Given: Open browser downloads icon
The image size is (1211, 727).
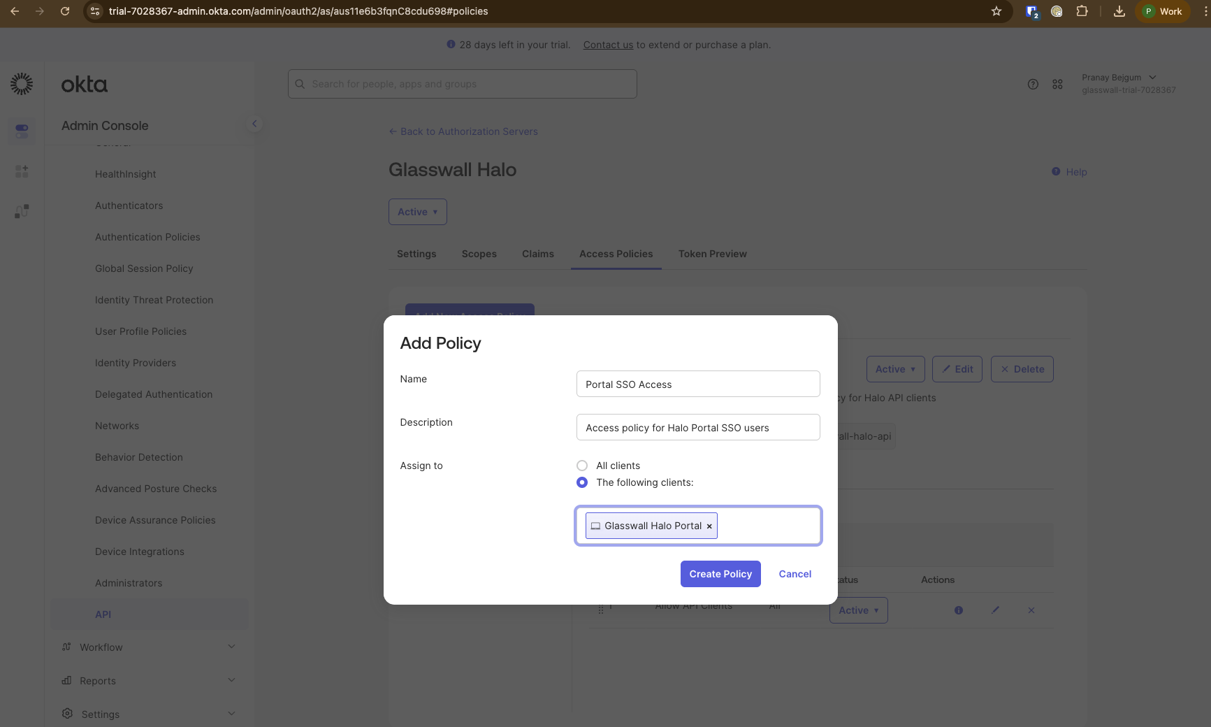Looking at the screenshot, I should coord(1119,11).
